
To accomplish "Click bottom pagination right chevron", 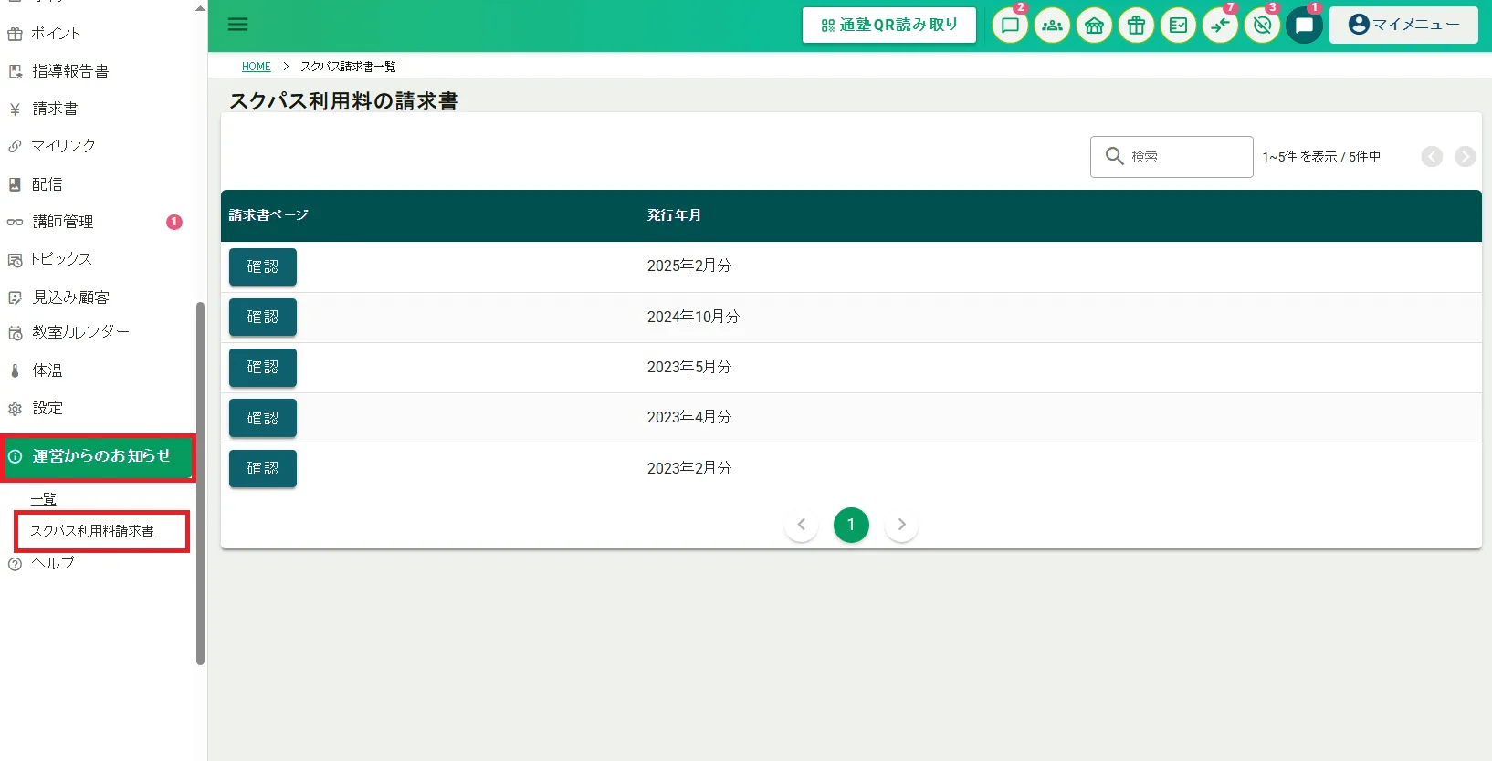I will [901, 525].
